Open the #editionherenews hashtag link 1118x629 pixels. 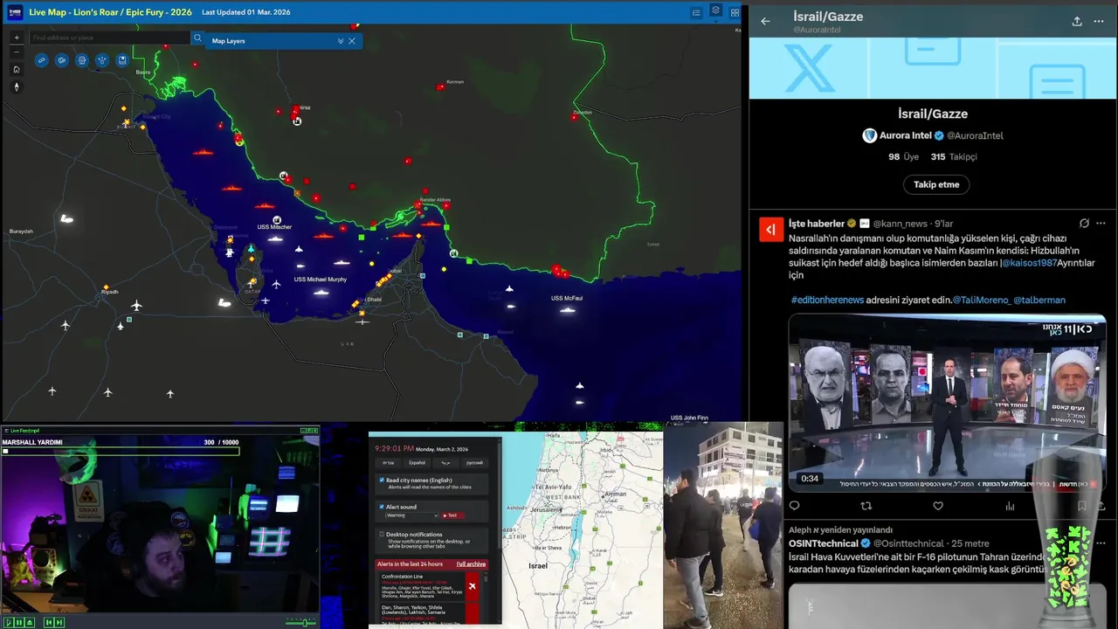[x=827, y=300]
